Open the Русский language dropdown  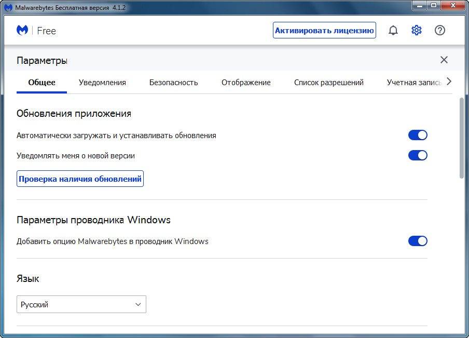click(x=81, y=304)
